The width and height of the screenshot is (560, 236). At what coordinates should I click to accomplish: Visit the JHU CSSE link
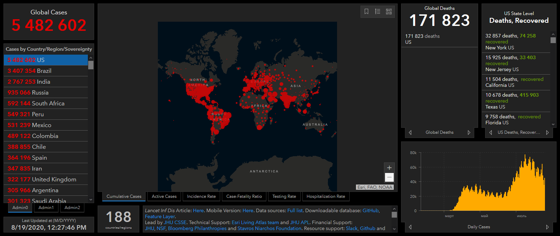tap(175, 222)
